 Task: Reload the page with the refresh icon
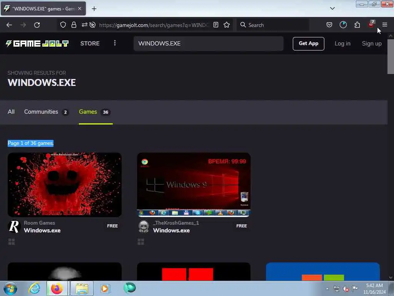37,25
